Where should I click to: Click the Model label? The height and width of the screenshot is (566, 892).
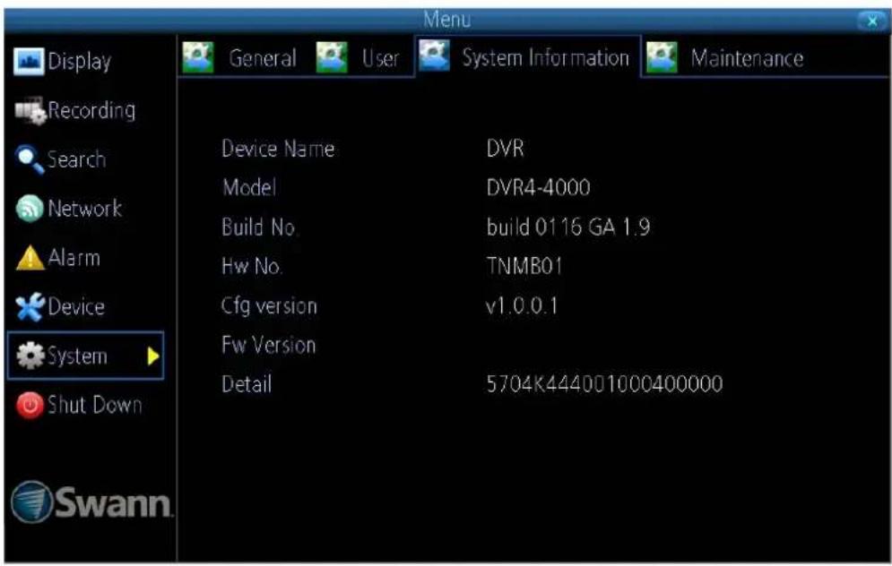coord(249,187)
